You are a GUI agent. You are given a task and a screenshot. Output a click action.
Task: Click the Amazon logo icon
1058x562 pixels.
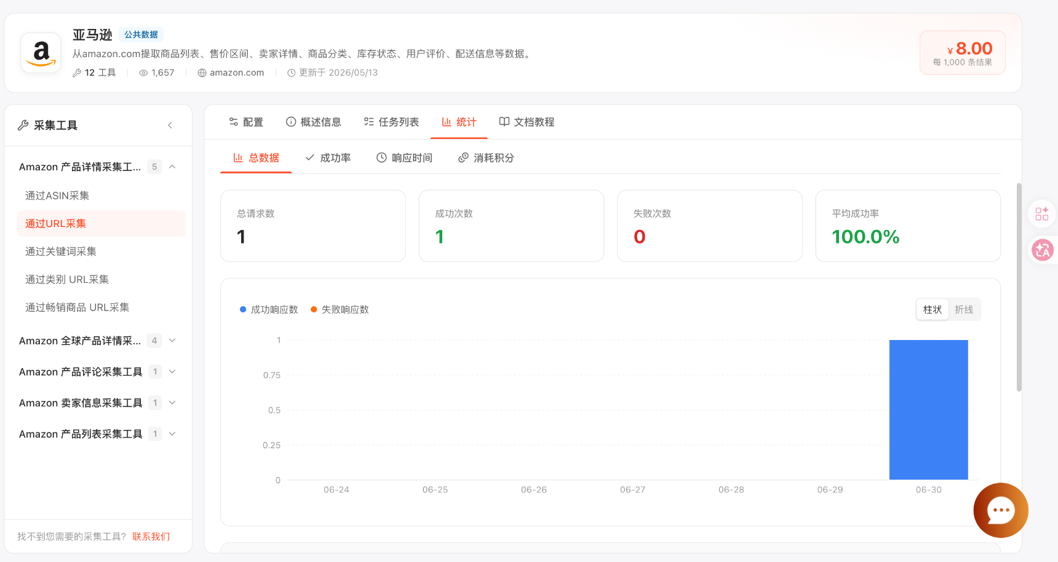pos(41,53)
